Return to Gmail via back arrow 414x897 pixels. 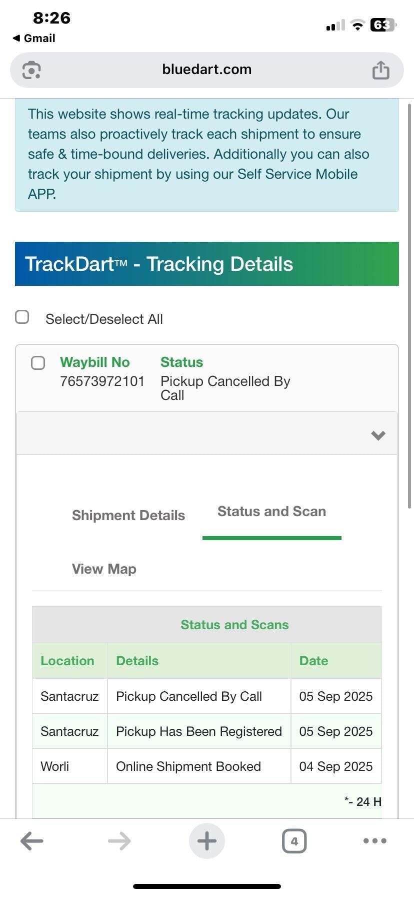tap(34, 38)
